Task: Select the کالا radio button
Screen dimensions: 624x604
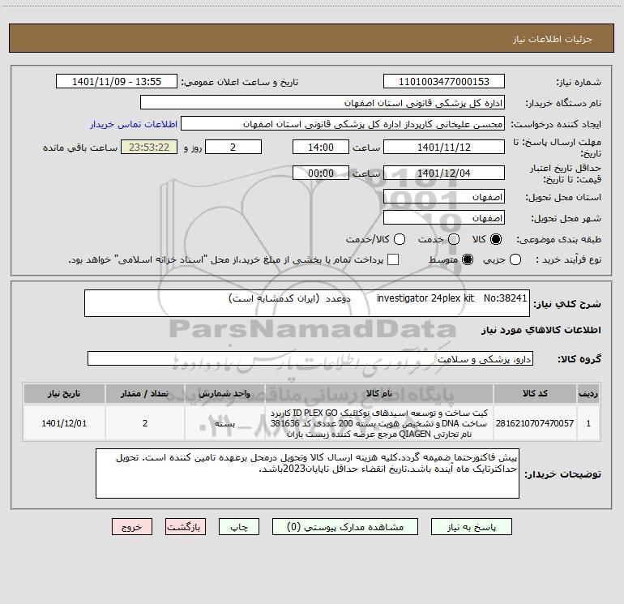Action: [x=496, y=239]
